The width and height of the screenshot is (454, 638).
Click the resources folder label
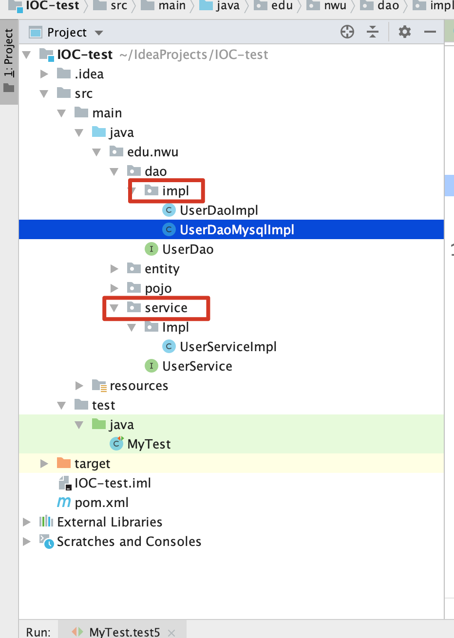click(x=139, y=386)
